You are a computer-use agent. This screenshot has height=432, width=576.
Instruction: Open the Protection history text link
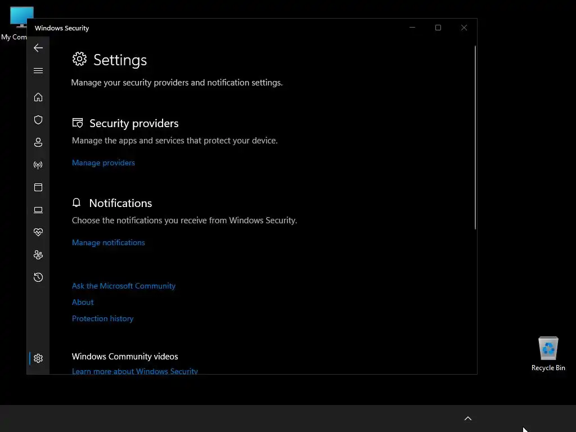click(x=102, y=318)
